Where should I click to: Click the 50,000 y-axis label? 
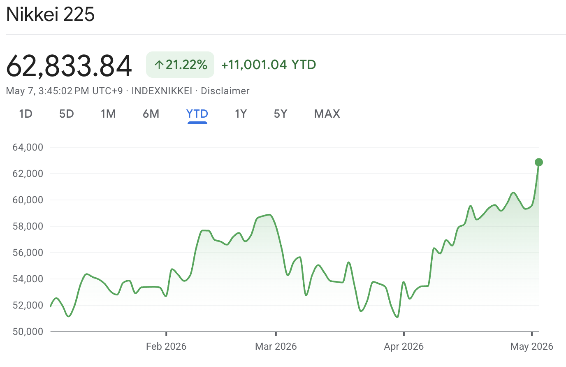point(28,332)
